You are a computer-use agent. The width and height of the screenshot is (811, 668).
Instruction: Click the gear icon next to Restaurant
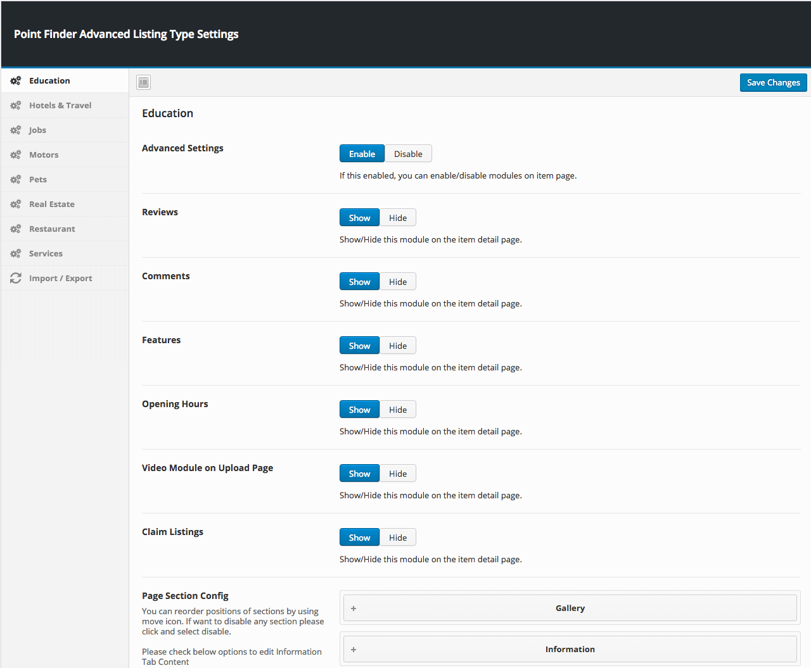coord(15,229)
